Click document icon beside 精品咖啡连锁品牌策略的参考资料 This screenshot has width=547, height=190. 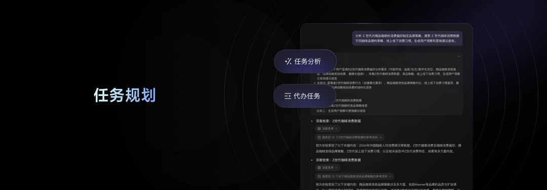click(x=319, y=176)
